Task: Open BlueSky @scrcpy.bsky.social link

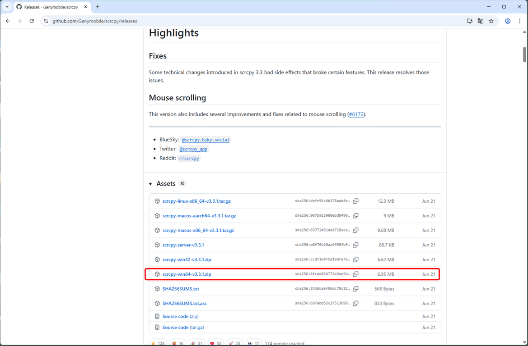Action: click(x=206, y=139)
